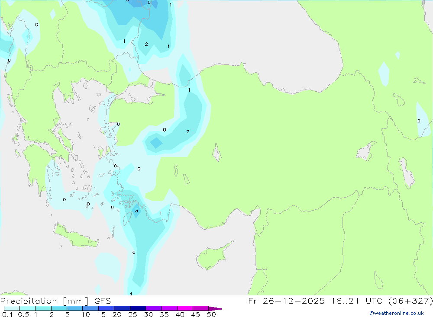The image size is (433, 317).
Task: Click the '18..21 UTC' time range text
Action: coord(357,301)
